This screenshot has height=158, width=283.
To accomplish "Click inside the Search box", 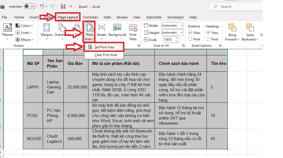I will tap(236, 7).
